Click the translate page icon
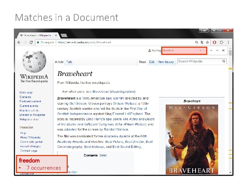Screen dimensions: 245x184 (202, 42)
